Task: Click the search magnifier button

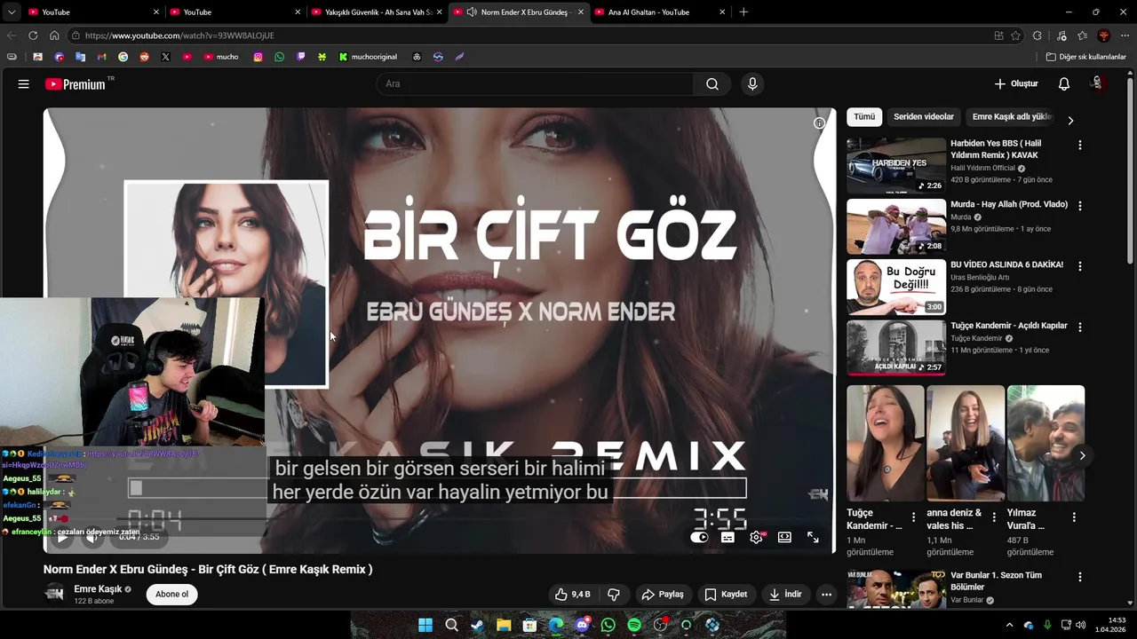Action: (x=712, y=84)
